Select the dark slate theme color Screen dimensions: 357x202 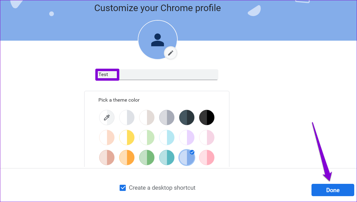187,117
